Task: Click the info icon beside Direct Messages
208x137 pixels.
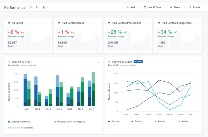Action: coord(84,122)
